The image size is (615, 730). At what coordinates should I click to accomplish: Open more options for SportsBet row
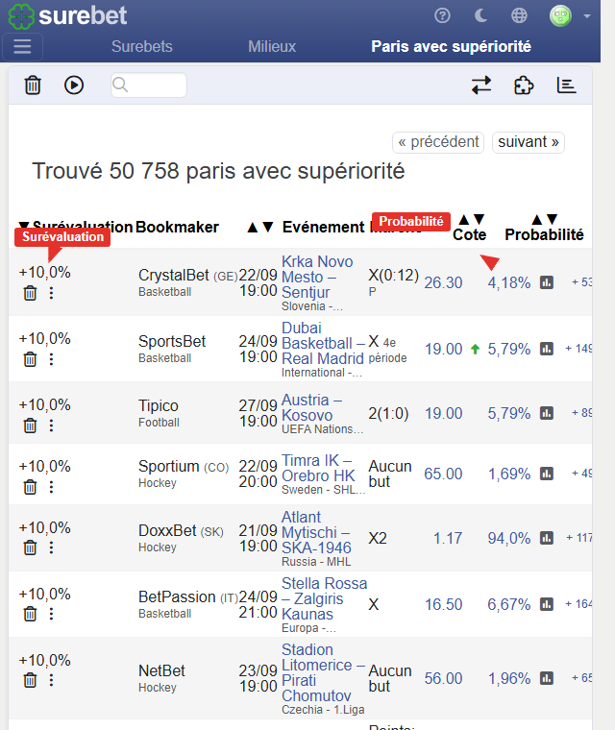point(51,359)
